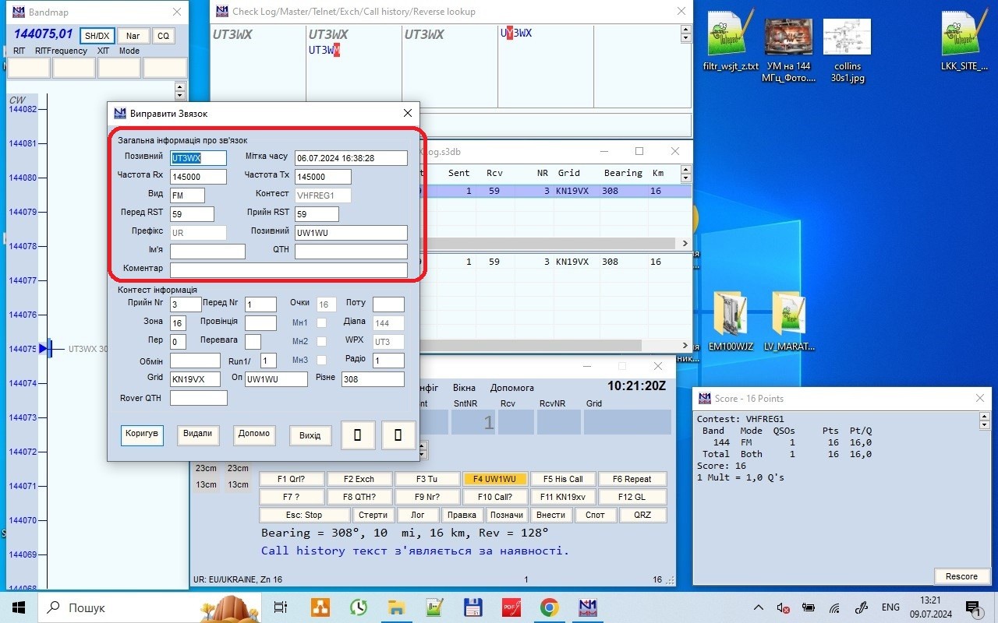Open Google Chrome from the taskbar

[x=549, y=607]
